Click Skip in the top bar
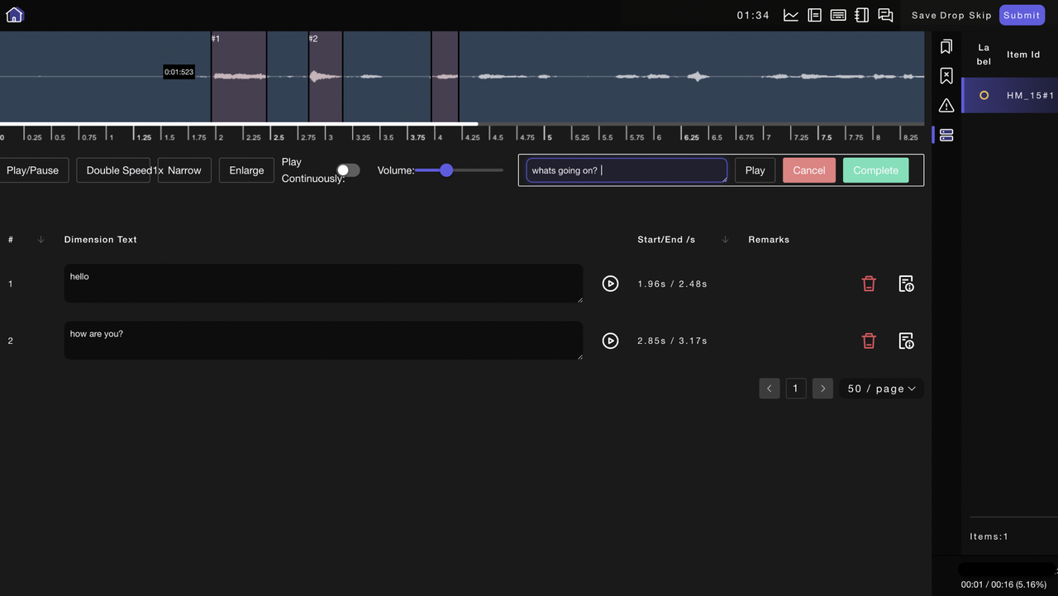 tap(981, 15)
